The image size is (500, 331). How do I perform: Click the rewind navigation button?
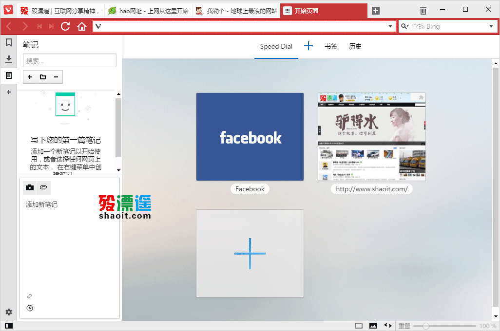point(39,26)
